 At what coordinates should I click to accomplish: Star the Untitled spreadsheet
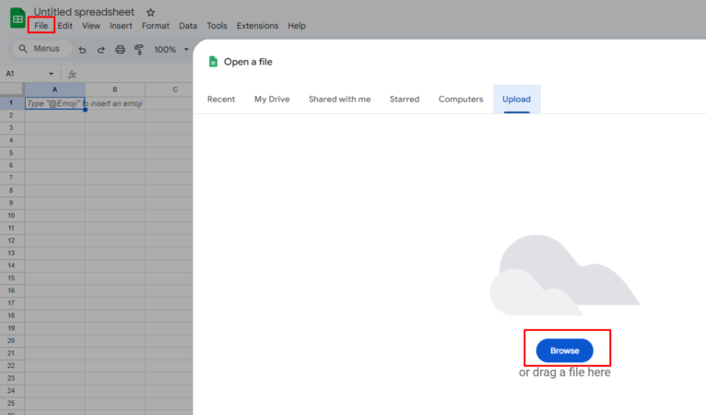151,12
